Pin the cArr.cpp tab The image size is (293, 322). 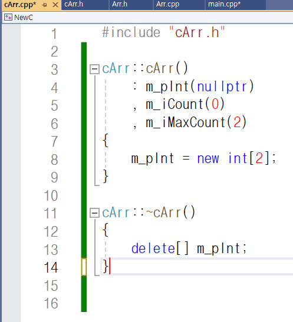click(44, 5)
